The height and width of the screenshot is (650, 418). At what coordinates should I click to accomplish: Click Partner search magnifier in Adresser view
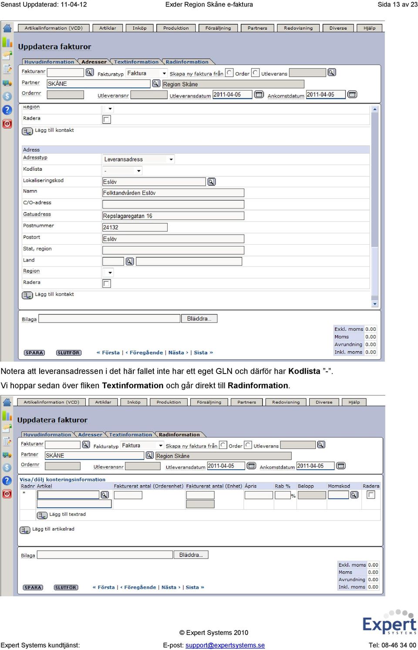[156, 83]
